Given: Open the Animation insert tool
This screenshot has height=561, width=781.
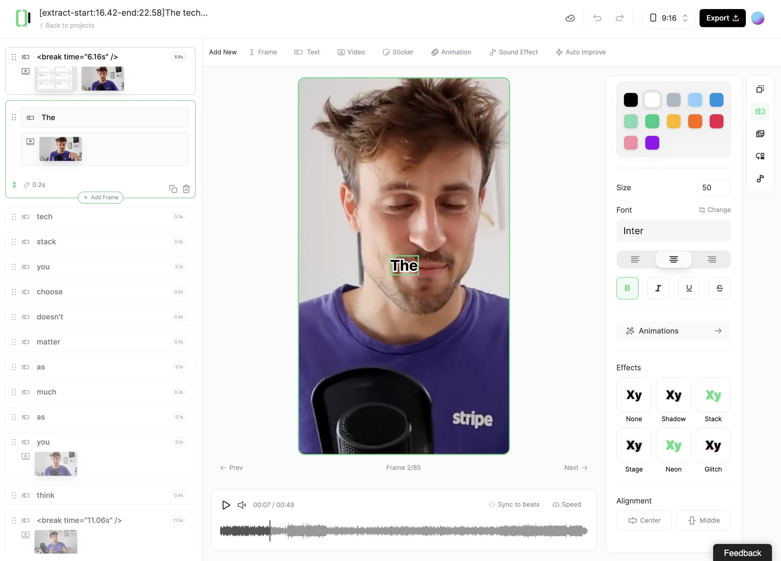Looking at the screenshot, I should (451, 52).
